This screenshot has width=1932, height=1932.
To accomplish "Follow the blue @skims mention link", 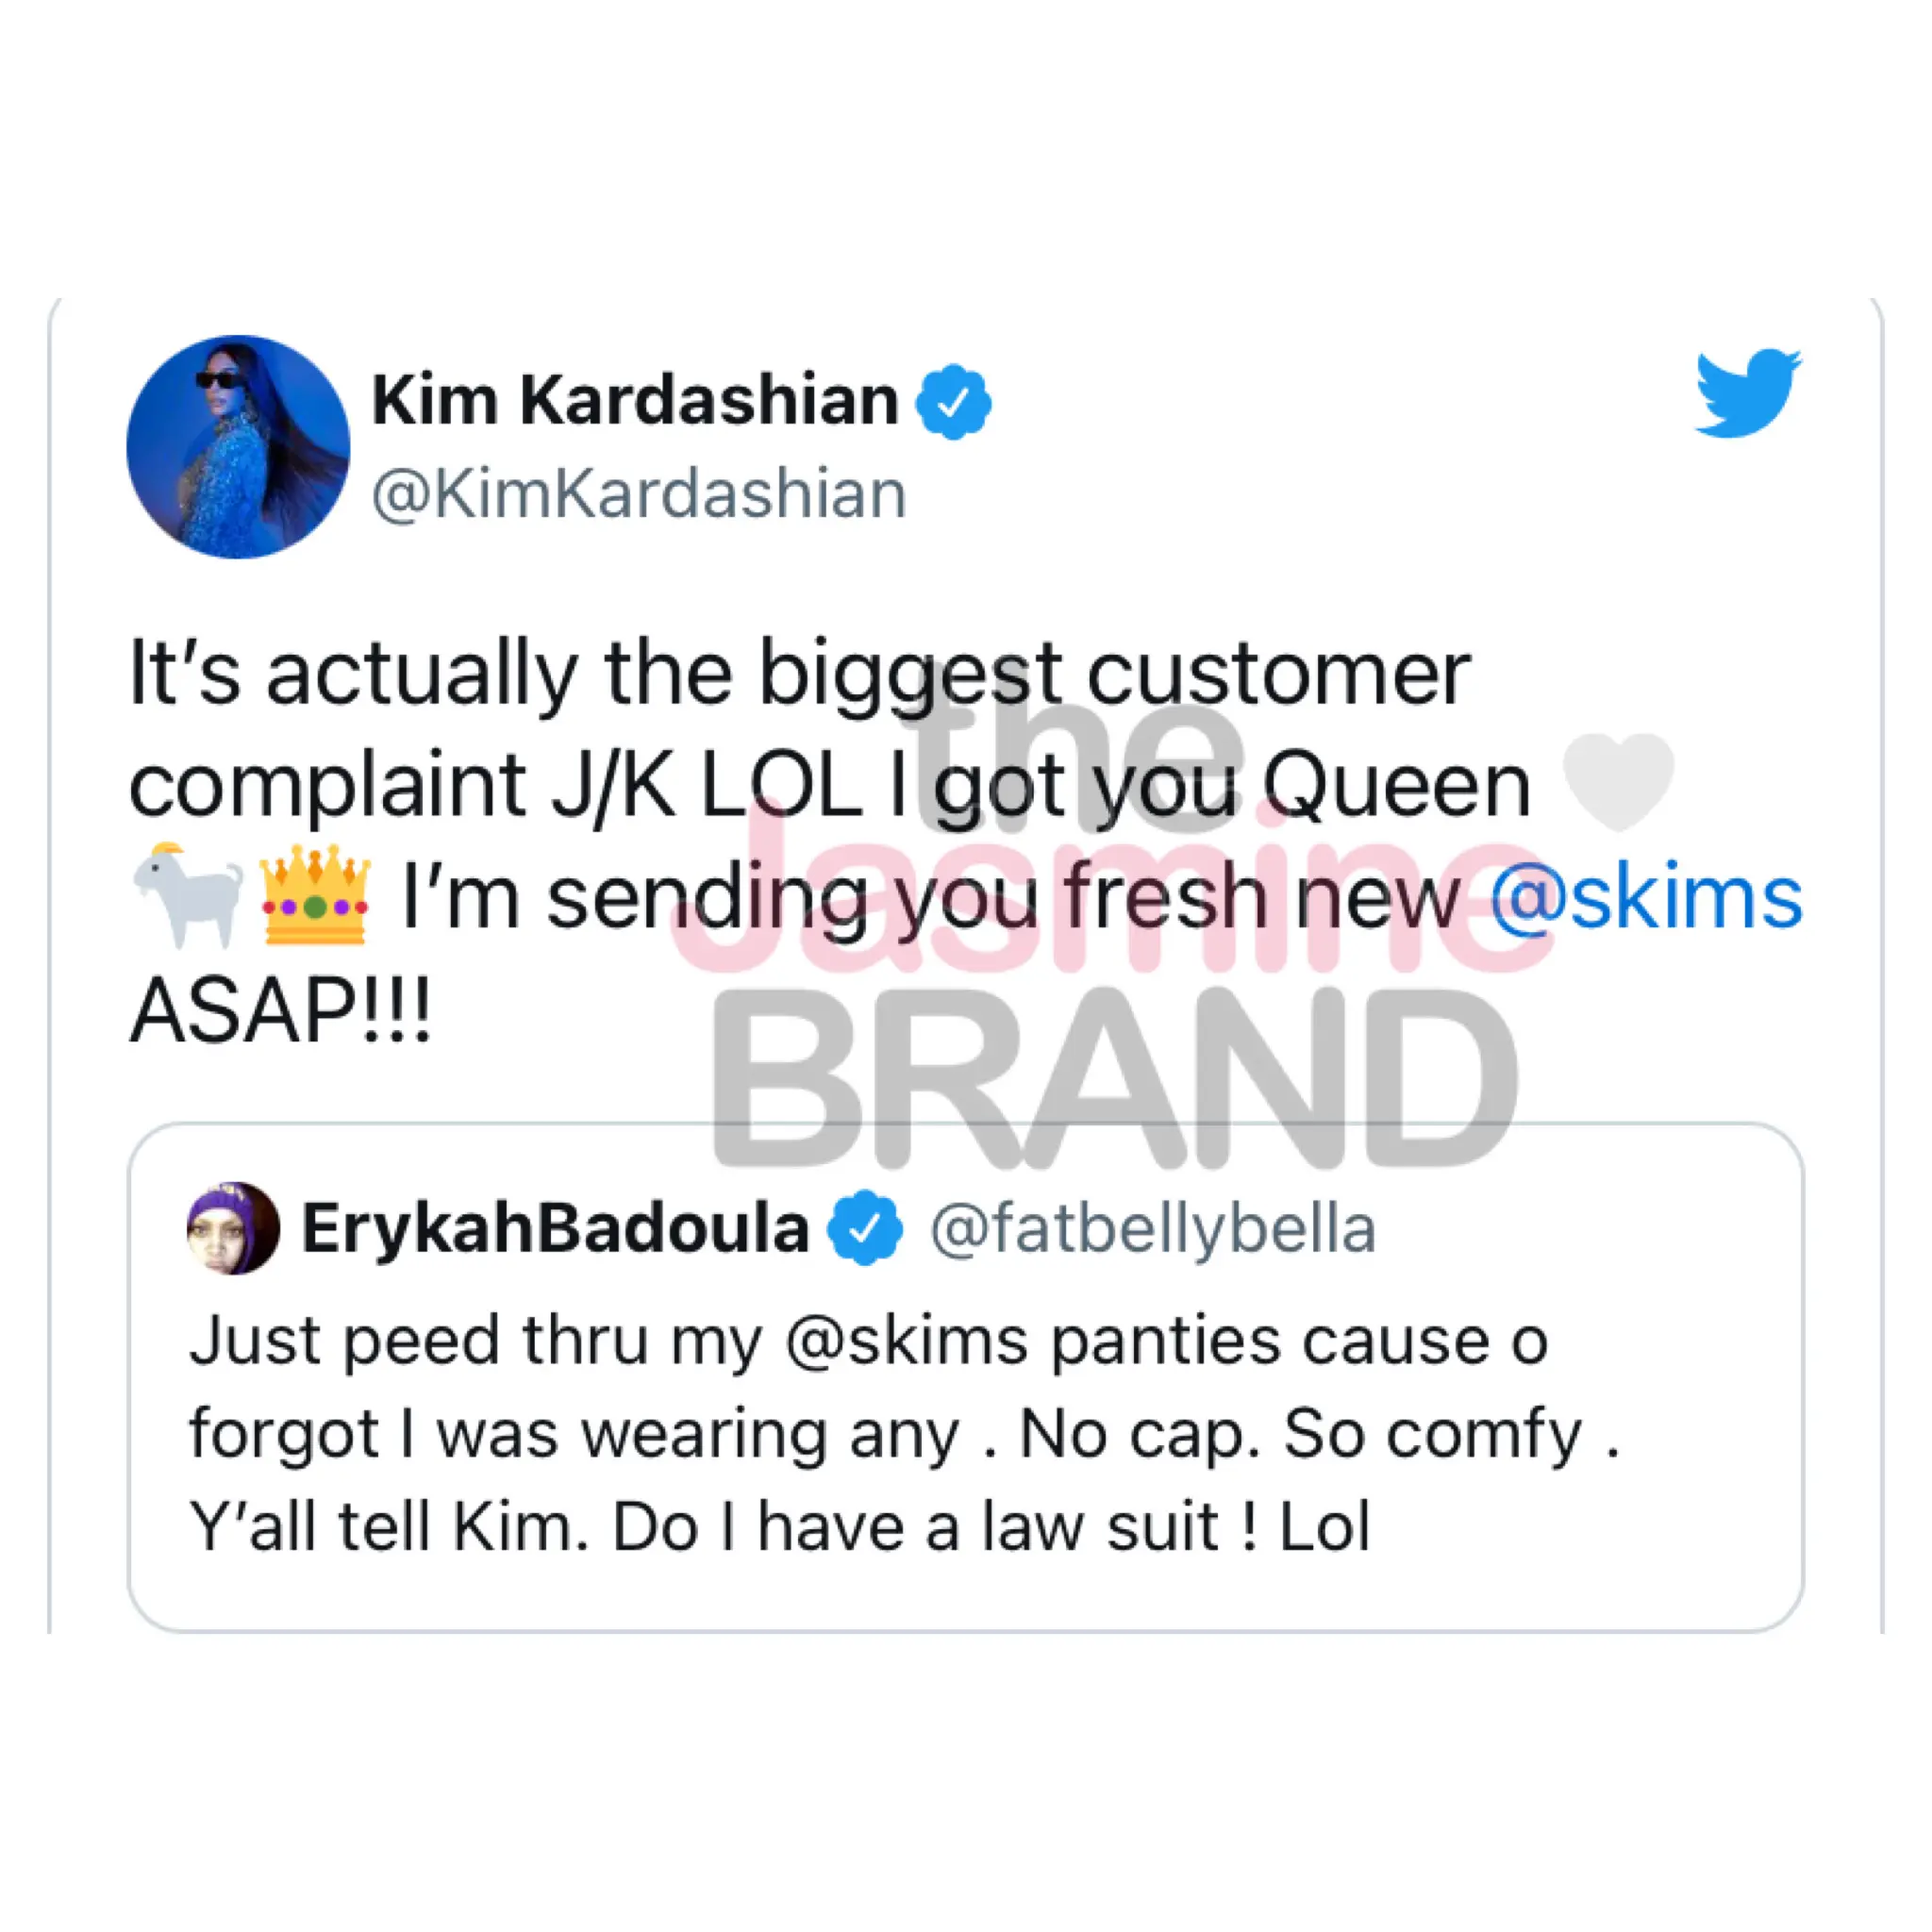I will point(1646,898).
